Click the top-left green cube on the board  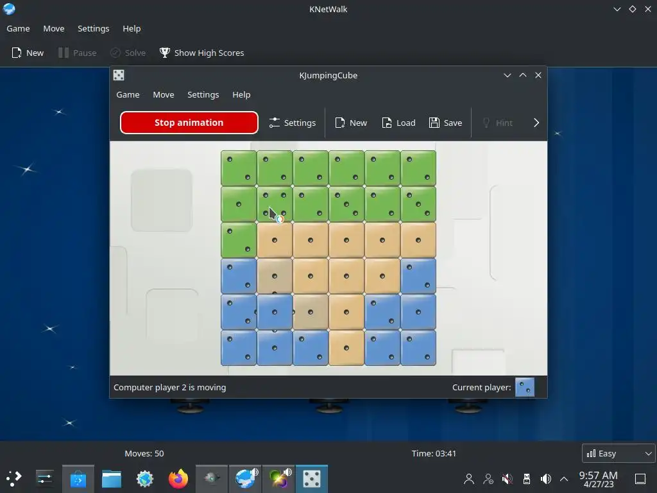pyautogui.click(x=239, y=168)
